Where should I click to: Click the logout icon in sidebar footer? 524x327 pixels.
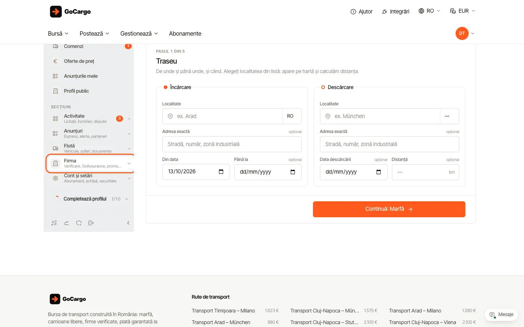[91, 223]
